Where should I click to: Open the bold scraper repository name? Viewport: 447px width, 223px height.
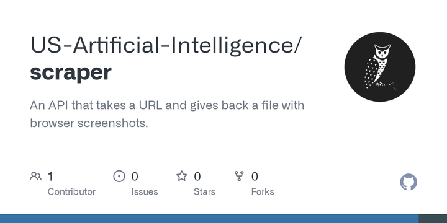pos(71,72)
